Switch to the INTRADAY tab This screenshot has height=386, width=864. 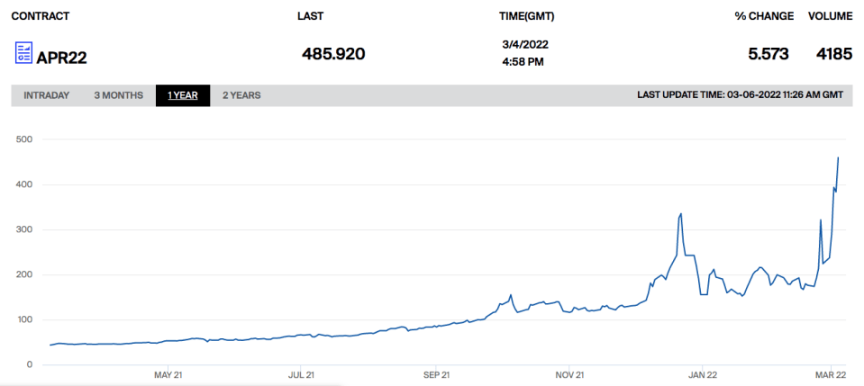(x=46, y=95)
